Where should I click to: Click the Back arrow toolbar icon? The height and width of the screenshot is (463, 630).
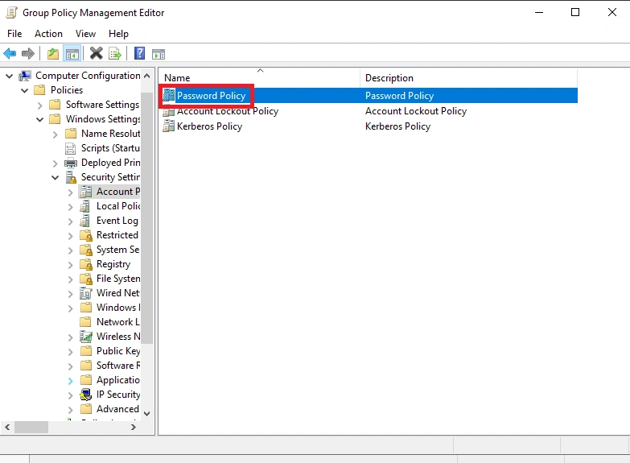[10, 53]
